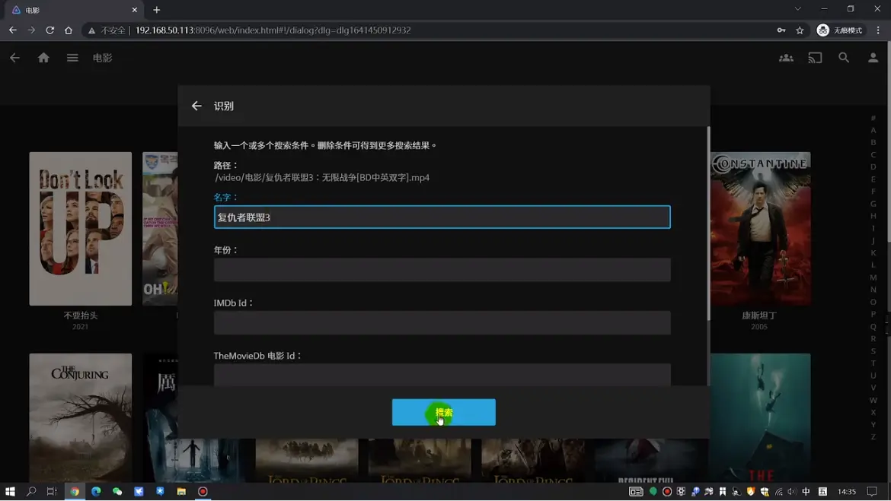Reload the page with the browser refresh button

tap(49, 30)
